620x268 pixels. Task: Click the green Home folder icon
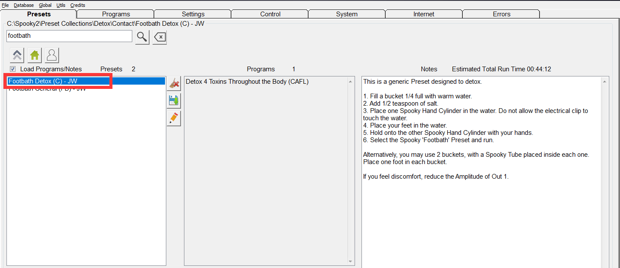(x=34, y=55)
